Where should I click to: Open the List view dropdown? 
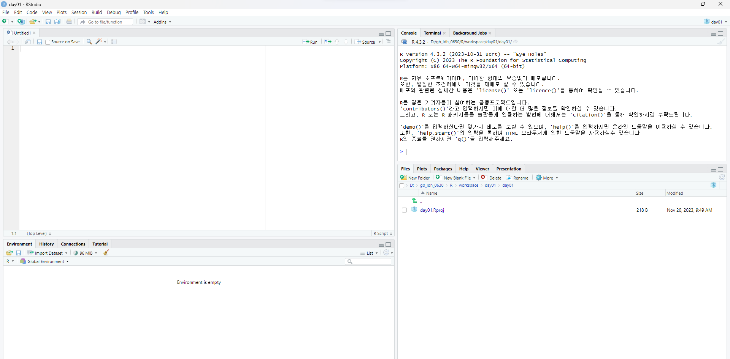coord(369,253)
